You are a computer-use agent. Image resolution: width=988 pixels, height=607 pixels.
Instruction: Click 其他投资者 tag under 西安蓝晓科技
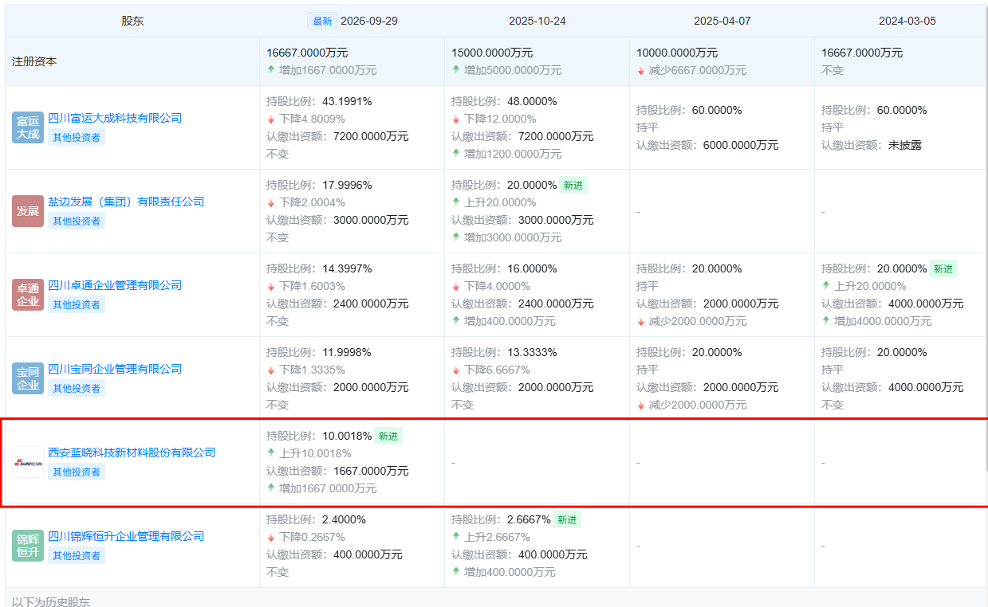77,472
